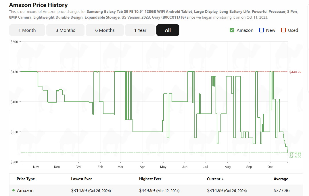
Task: Click the Highest Ever column header
Action: point(150,179)
